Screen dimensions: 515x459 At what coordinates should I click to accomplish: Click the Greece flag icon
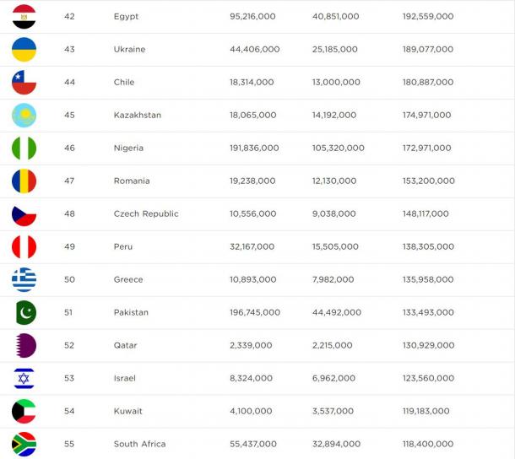click(24, 279)
